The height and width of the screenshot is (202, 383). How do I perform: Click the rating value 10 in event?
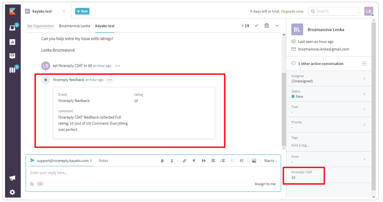click(x=136, y=101)
